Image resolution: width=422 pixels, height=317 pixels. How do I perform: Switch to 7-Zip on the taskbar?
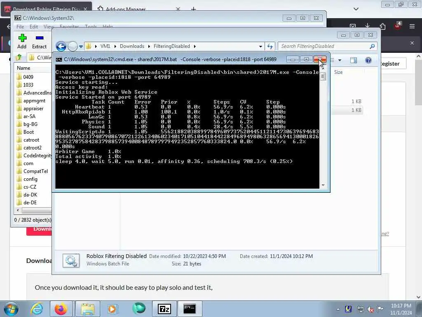[x=164, y=309]
